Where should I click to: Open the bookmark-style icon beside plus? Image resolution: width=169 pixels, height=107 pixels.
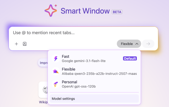[x=25, y=44]
